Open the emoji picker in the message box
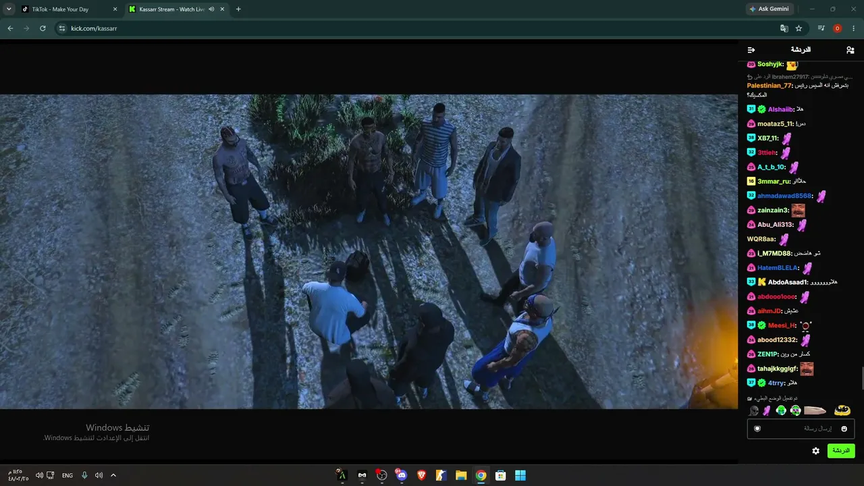 [844, 429]
